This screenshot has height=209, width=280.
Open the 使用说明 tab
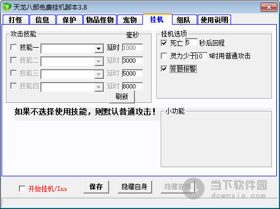tap(214, 20)
